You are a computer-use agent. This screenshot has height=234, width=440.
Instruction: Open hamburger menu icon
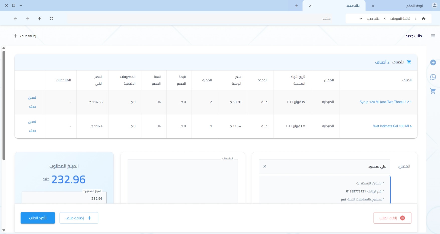433,36
